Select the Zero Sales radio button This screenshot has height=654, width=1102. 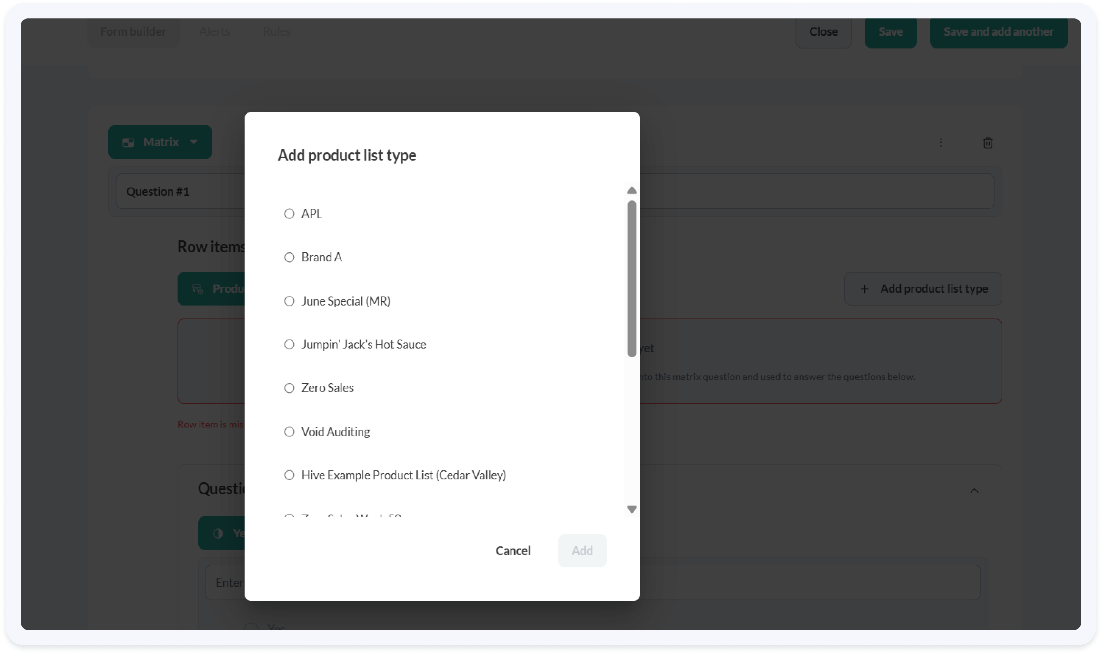(x=289, y=388)
